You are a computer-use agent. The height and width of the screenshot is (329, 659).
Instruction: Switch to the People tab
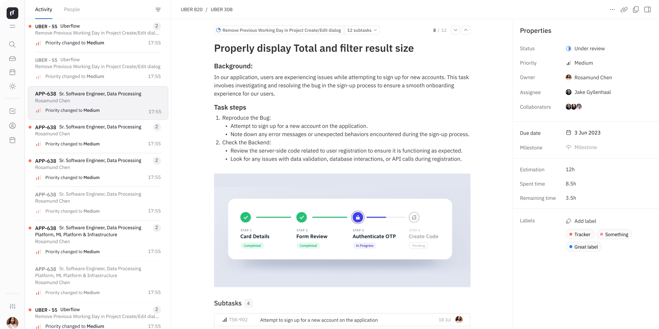[x=72, y=10]
